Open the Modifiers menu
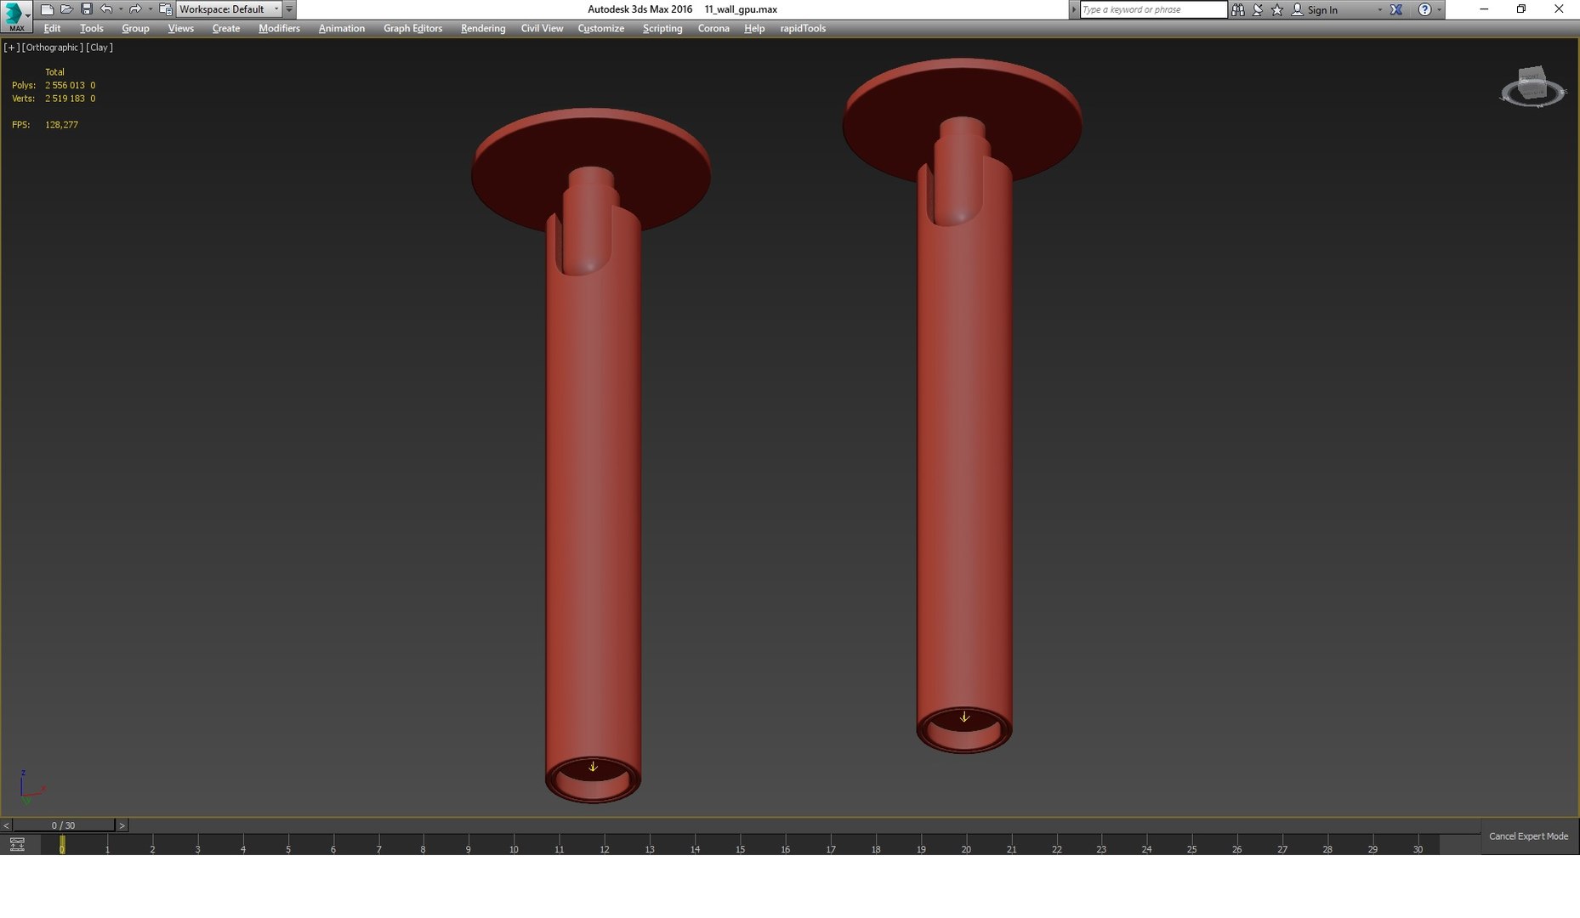Screen dimensions: 1580x918 point(279,28)
